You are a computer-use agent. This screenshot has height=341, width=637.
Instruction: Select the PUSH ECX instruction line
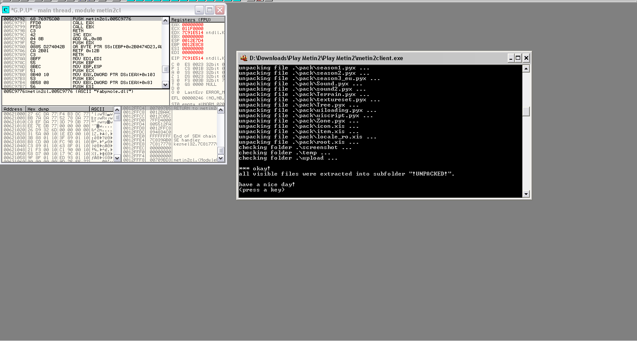[x=82, y=70]
